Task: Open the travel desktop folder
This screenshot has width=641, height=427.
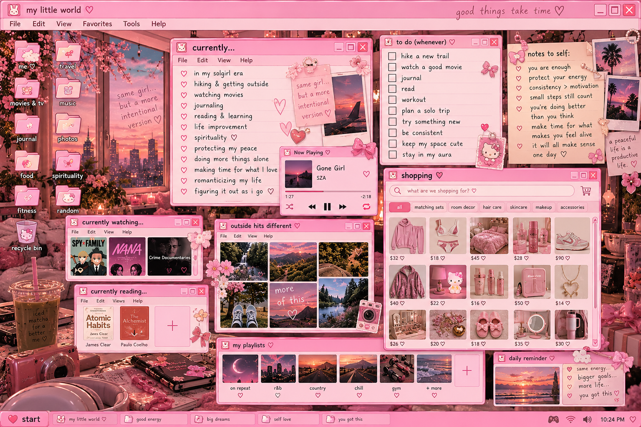Action: click(x=68, y=55)
